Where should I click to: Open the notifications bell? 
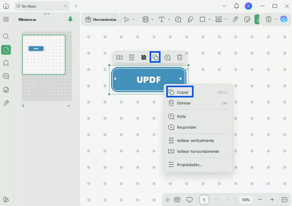(236, 6)
